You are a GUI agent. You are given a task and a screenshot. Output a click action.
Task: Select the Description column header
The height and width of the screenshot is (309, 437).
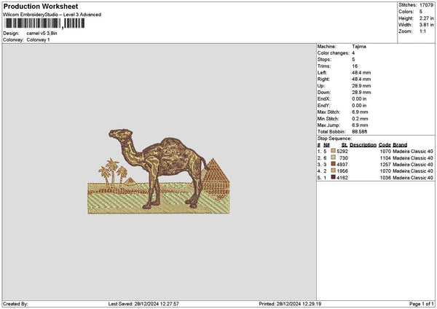[x=362, y=144]
